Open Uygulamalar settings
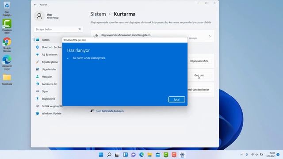 49,69
